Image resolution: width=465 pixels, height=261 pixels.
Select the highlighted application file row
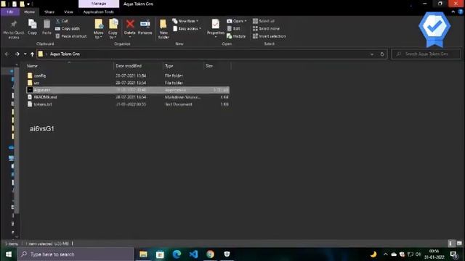click(128, 90)
